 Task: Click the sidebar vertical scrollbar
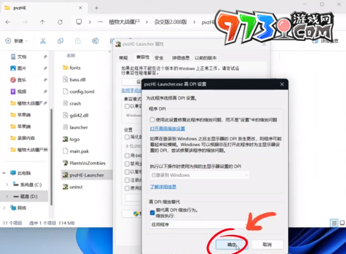(x=51, y=157)
